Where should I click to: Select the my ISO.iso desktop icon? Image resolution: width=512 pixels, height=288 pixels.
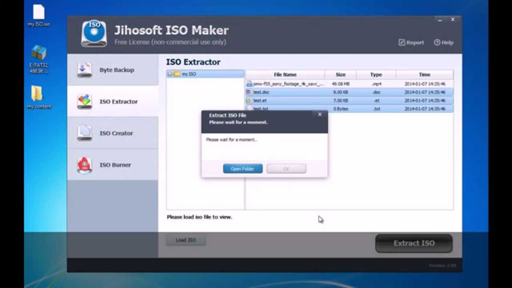tap(39, 12)
